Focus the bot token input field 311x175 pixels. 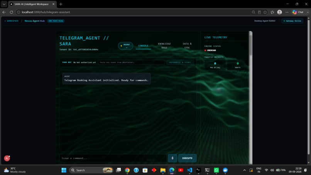[131, 62]
